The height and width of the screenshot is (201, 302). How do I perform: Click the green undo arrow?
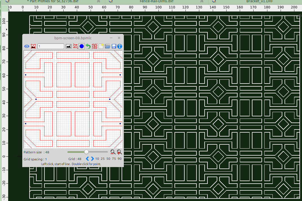point(88,46)
